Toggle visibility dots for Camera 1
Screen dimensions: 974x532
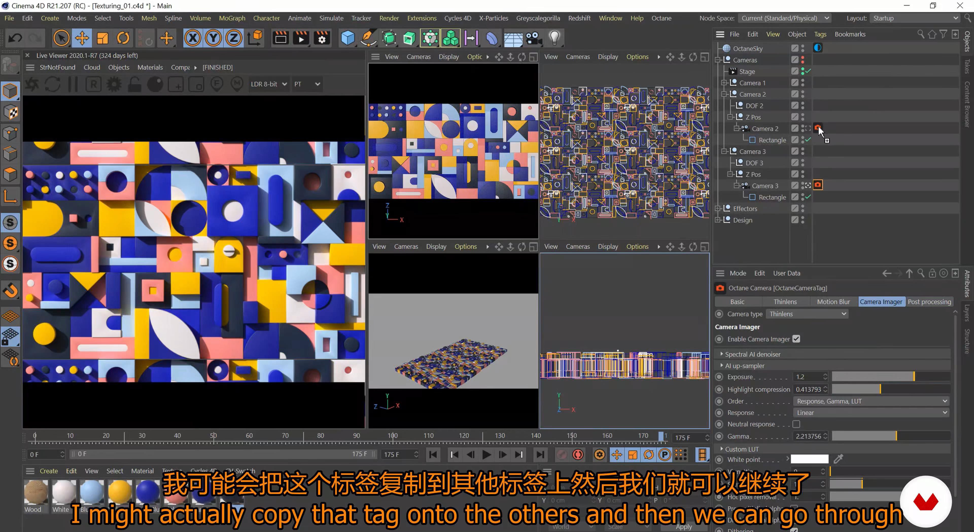tap(803, 83)
